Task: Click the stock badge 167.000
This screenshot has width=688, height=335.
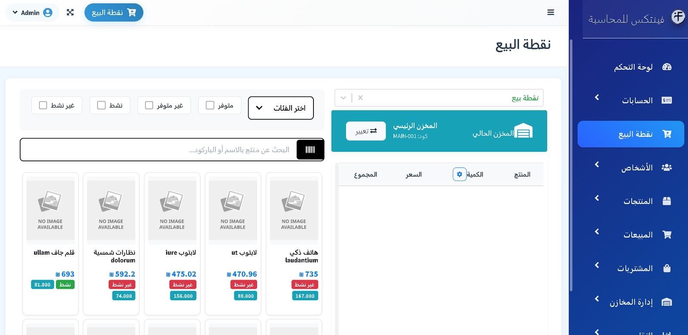Action: click(305, 296)
